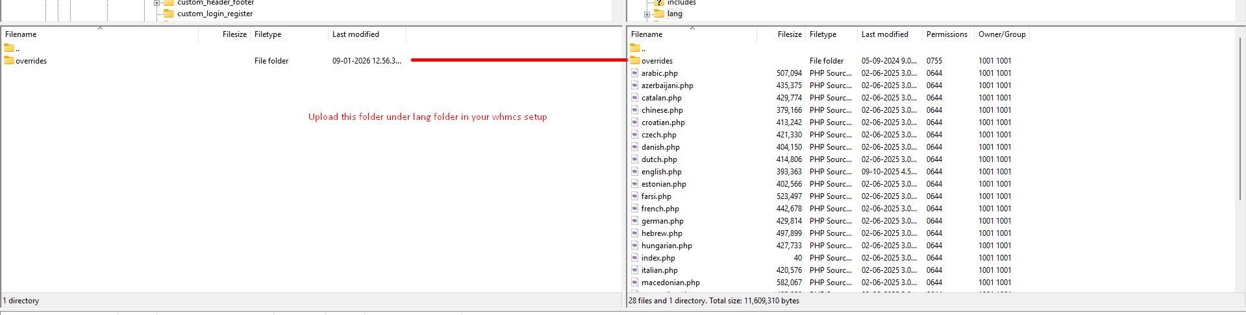
Task: Click the remote Filename column header
Action: (x=647, y=34)
